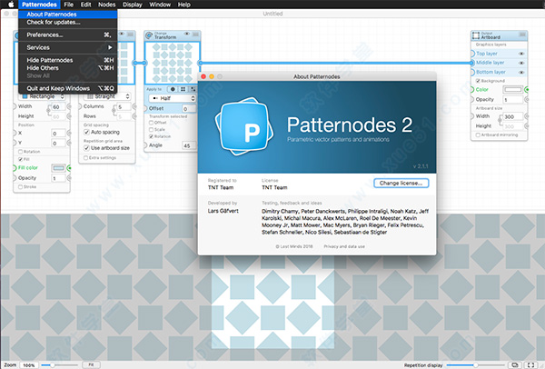Viewport: 545px width, 369px height.
Task: Open the Apple menu
Action: tap(11, 5)
